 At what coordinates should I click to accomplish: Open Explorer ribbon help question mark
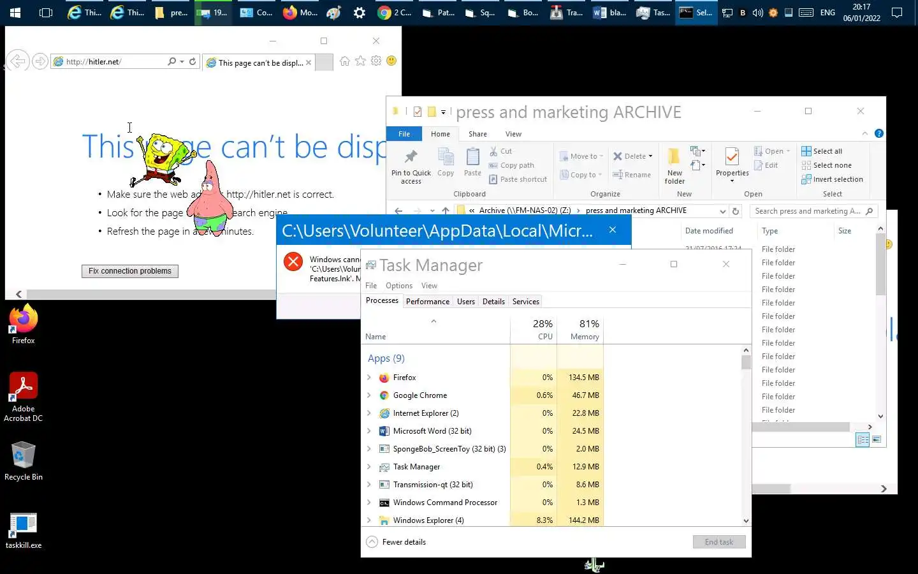(x=879, y=133)
